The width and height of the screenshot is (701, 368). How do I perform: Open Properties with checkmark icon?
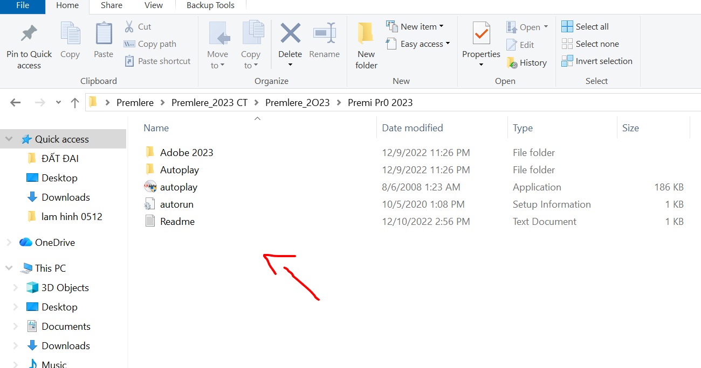[481, 33]
